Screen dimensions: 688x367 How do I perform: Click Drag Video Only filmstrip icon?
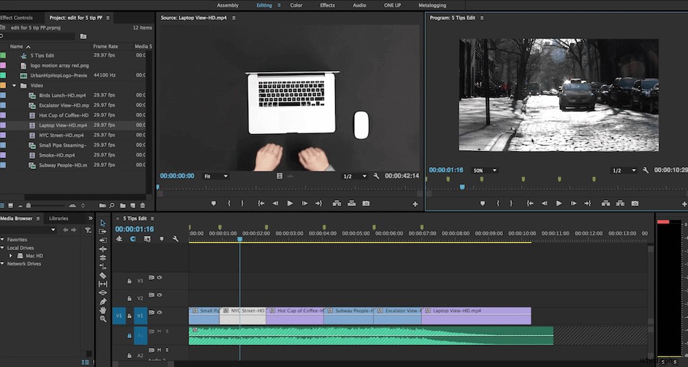pyautogui.click(x=279, y=176)
